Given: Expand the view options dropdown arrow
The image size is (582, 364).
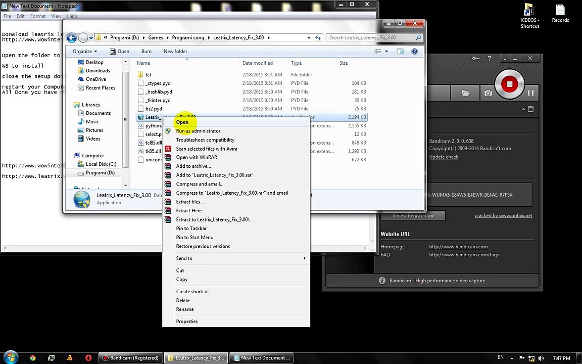Looking at the screenshot, I should pyautogui.click(x=386, y=51).
